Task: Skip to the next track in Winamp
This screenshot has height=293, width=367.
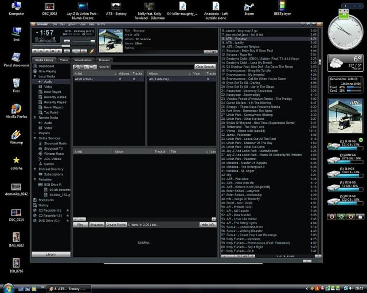Action: pos(59,51)
